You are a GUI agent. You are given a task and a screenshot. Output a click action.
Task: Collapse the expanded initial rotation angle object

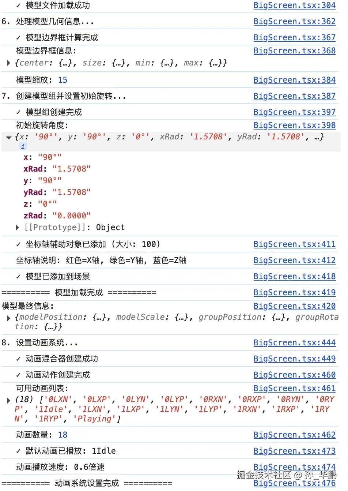pos(9,136)
